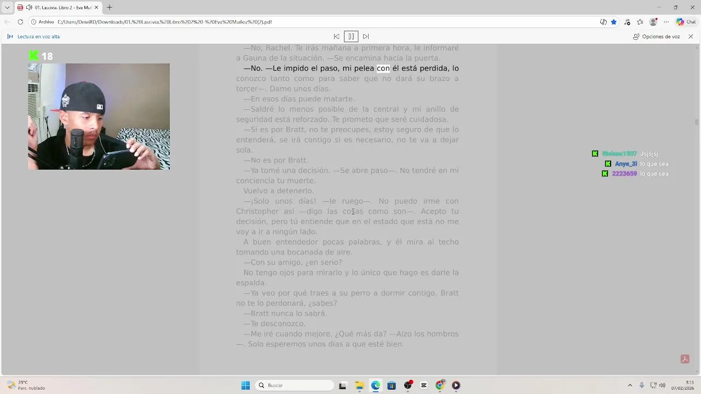Pause the read aloud playback
Image resolution: width=701 pixels, height=394 pixels.
tap(351, 37)
